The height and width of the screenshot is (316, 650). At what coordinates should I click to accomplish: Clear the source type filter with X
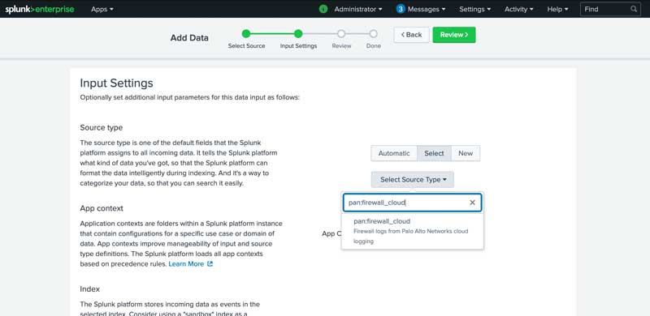click(472, 203)
